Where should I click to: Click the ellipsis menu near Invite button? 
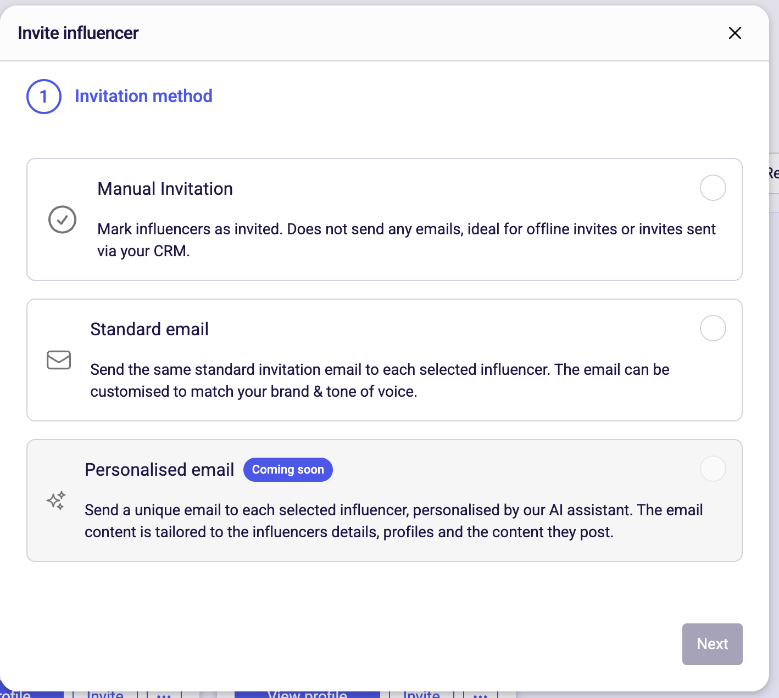(x=164, y=694)
